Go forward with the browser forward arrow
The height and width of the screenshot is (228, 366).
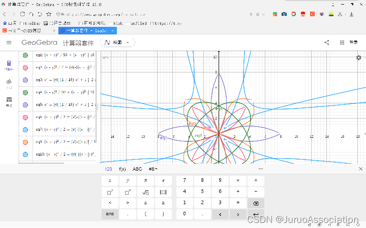pos(13,14)
